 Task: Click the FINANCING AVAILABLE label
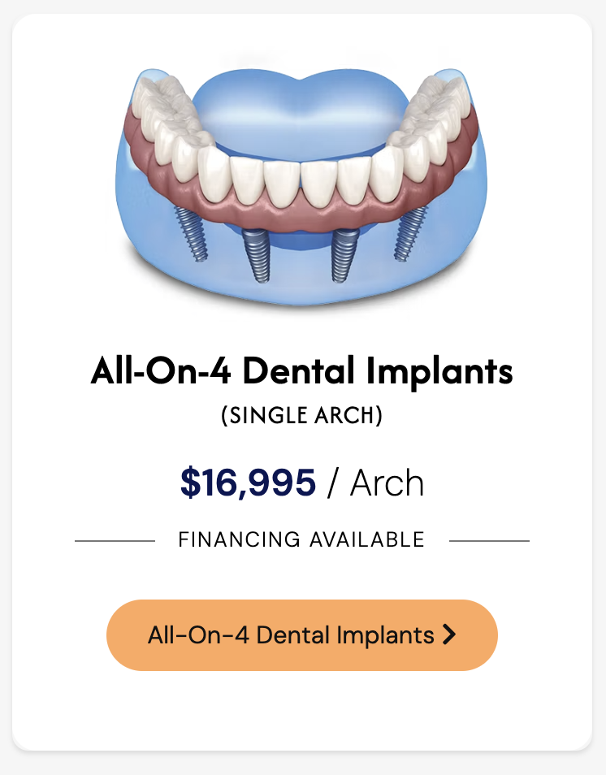(301, 539)
